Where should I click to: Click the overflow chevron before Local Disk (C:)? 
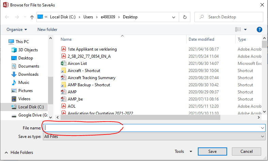(46, 17)
